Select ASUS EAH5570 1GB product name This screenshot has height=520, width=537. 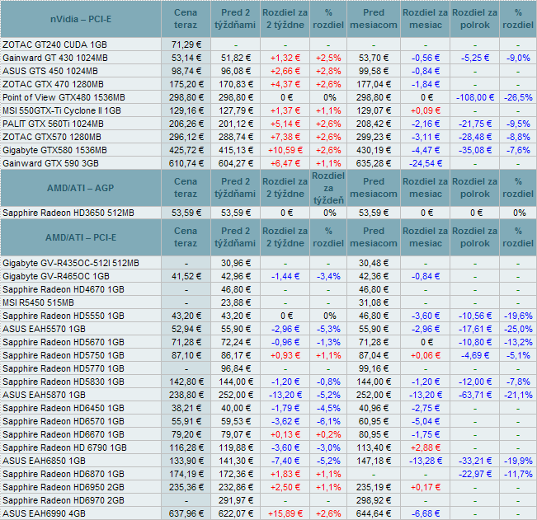click(44, 329)
